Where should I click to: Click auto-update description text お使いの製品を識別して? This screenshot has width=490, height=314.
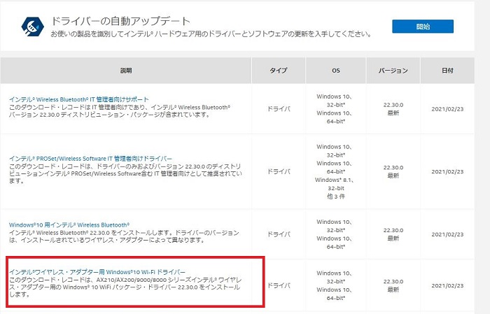(x=211, y=34)
